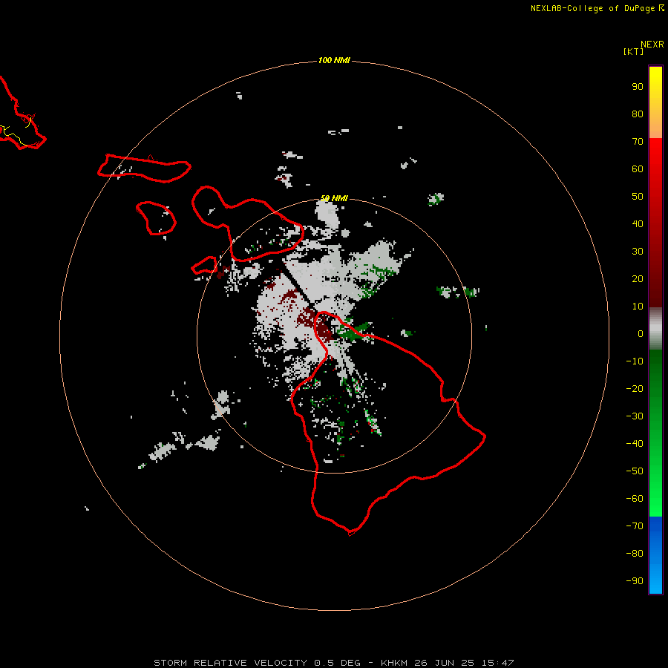The height and width of the screenshot is (668, 668).
Task: Click the -50 value on velocity scale
Action: click(x=635, y=471)
